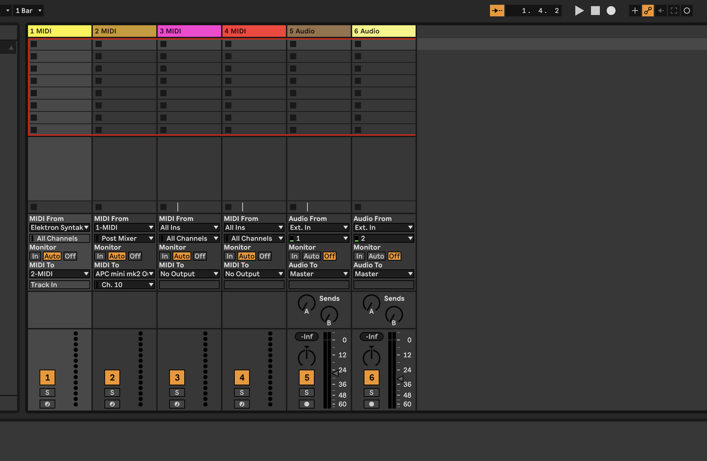Image resolution: width=707 pixels, height=461 pixels.
Task: Open the input channel 2 dropdown on track 6
Action: 384,238
